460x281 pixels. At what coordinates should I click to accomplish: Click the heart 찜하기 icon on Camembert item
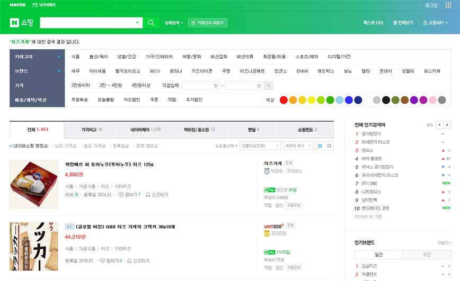121,195
